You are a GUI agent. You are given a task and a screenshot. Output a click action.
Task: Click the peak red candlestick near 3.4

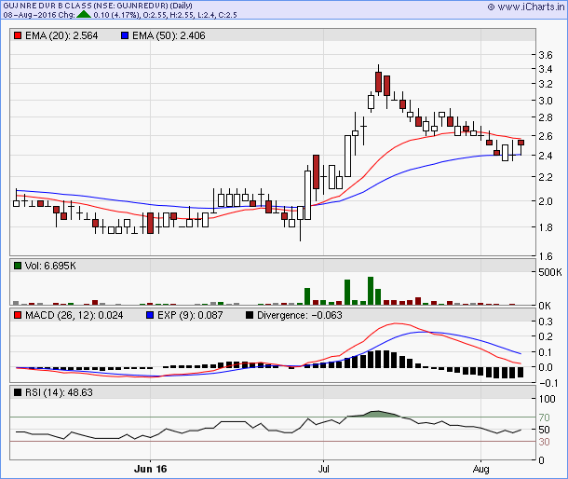point(379,82)
